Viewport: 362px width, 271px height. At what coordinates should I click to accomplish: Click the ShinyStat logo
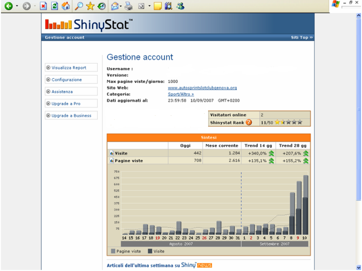(89, 24)
